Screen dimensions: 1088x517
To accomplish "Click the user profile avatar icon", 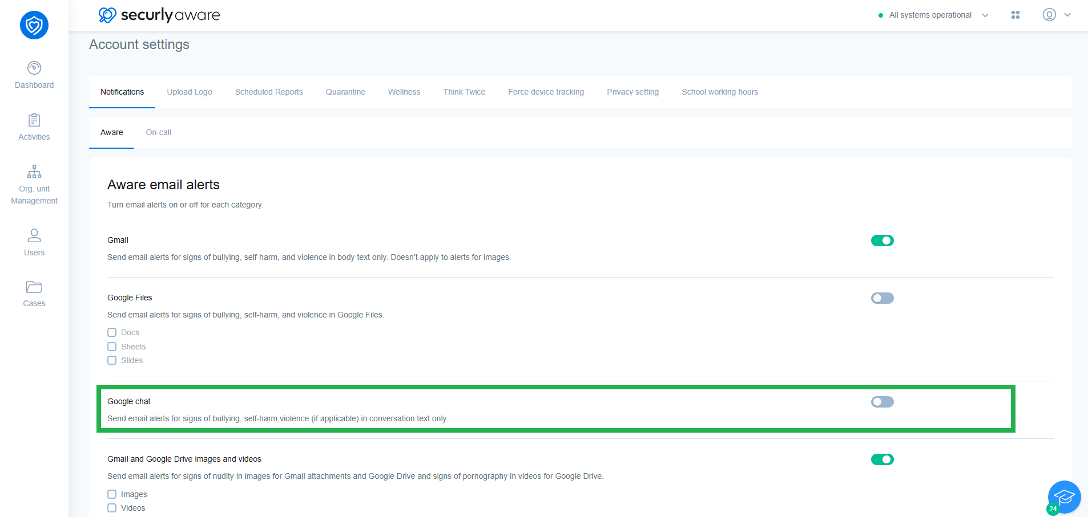I will 1049,15.
